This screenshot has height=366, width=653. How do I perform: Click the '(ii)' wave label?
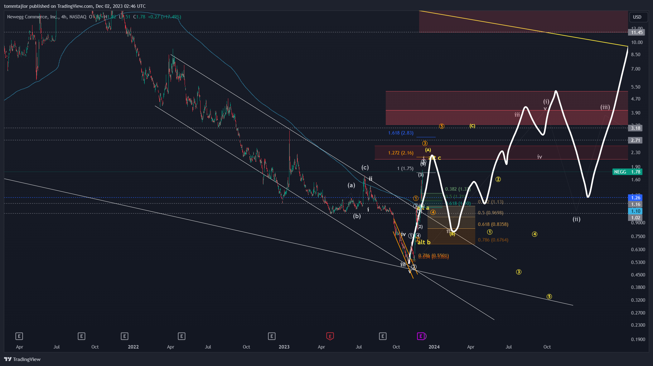[577, 219]
